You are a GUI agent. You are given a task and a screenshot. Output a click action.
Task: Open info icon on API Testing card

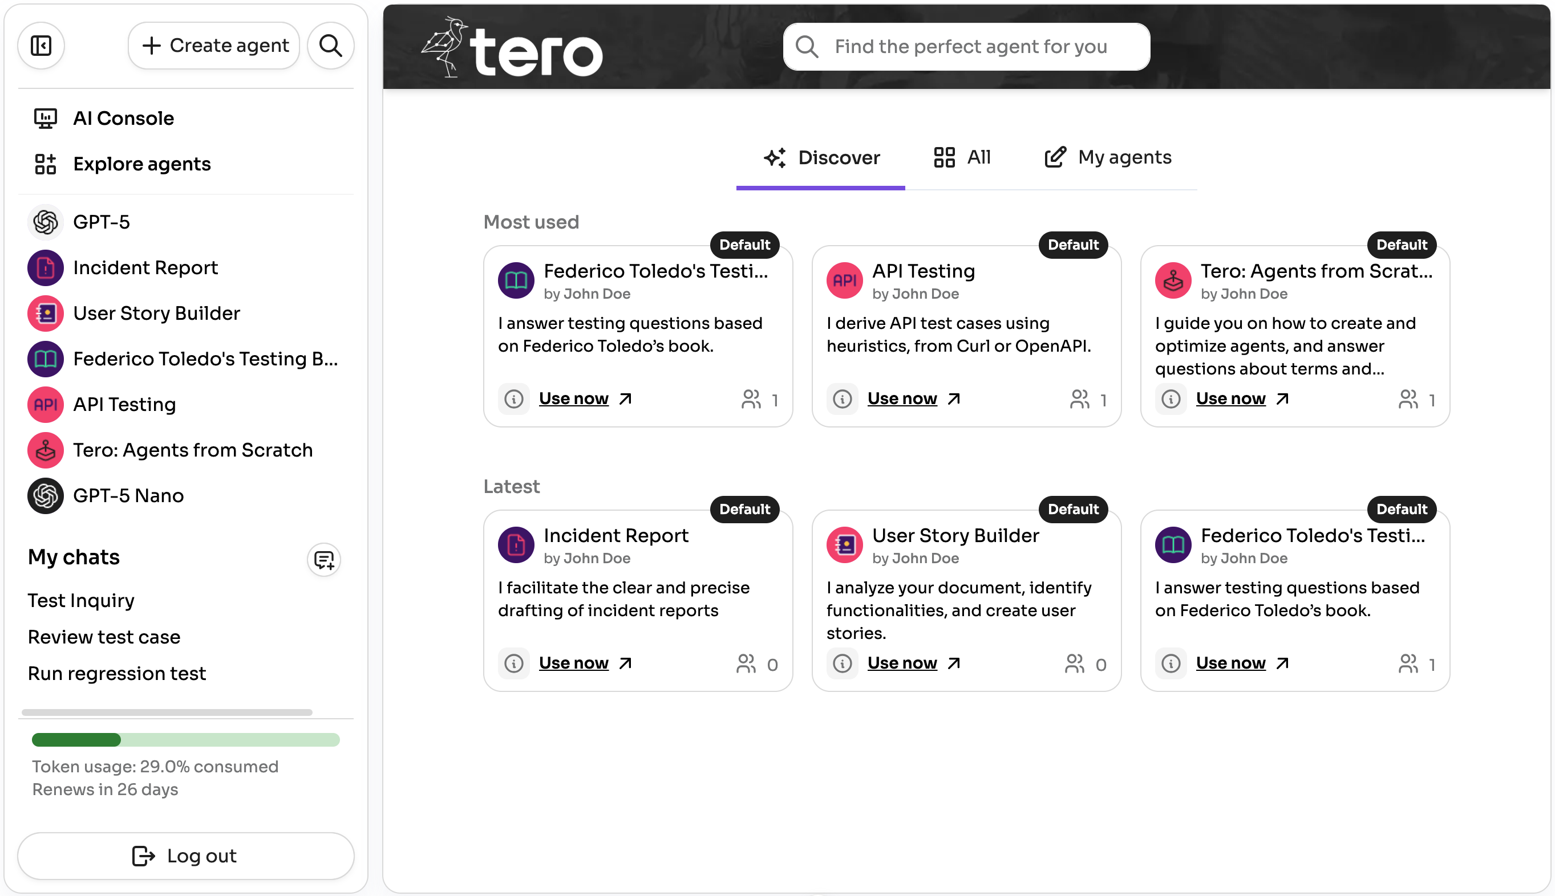point(843,399)
